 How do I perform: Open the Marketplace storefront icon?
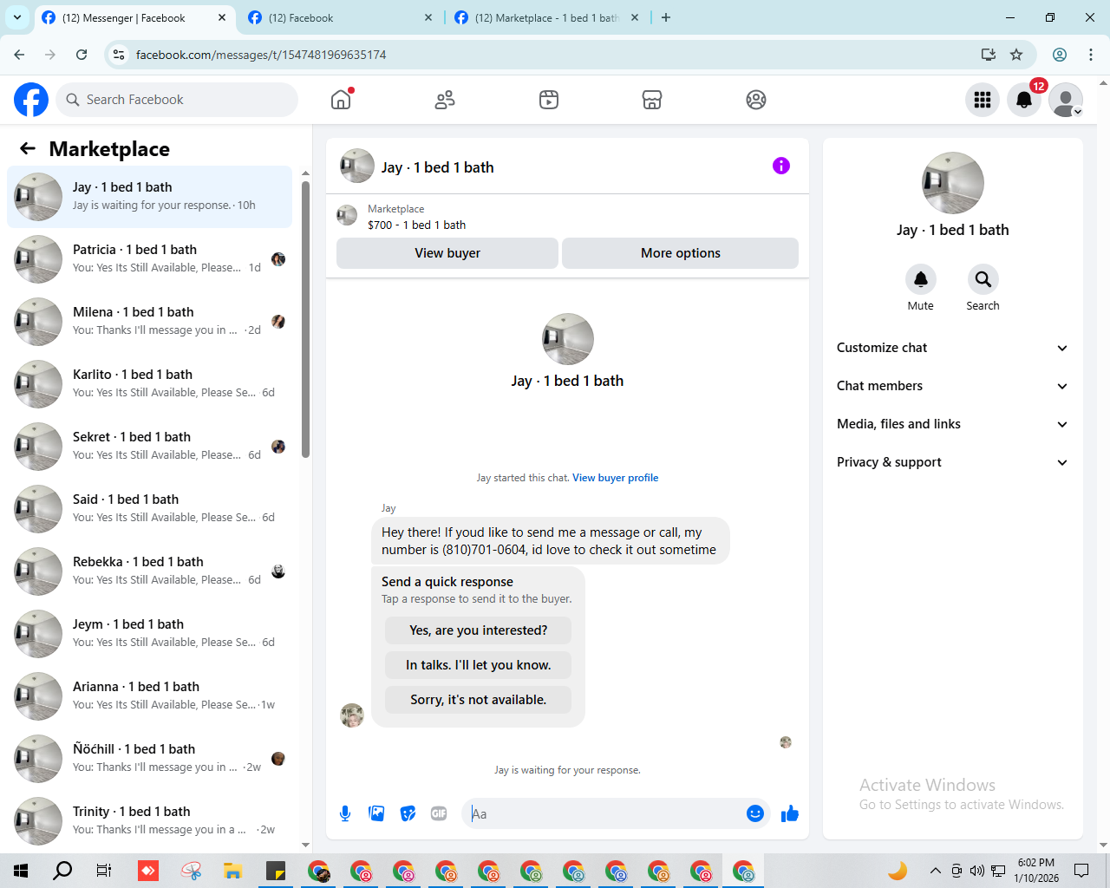(x=652, y=100)
